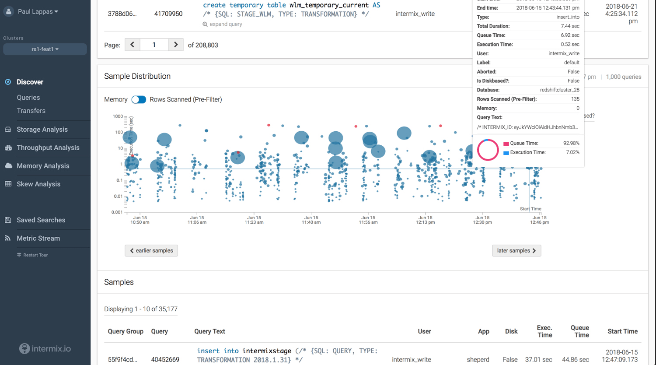The image size is (656, 365).
Task: Click the Sample Distribution heading
Action: pos(137,76)
